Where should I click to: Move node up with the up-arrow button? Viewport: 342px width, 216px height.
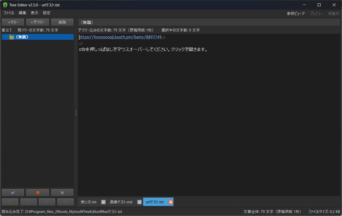coord(10,202)
